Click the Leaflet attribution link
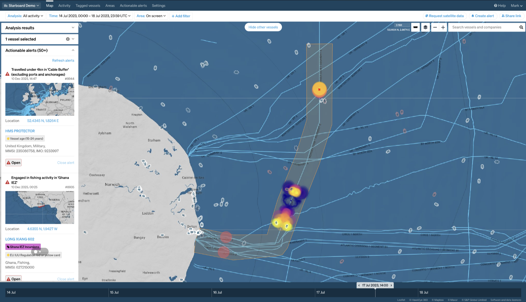The width and height of the screenshot is (526, 302). 401,300
